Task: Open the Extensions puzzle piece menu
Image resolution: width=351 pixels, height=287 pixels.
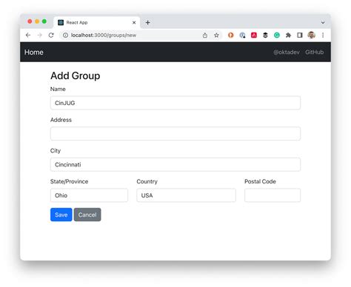Action: click(288, 36)
